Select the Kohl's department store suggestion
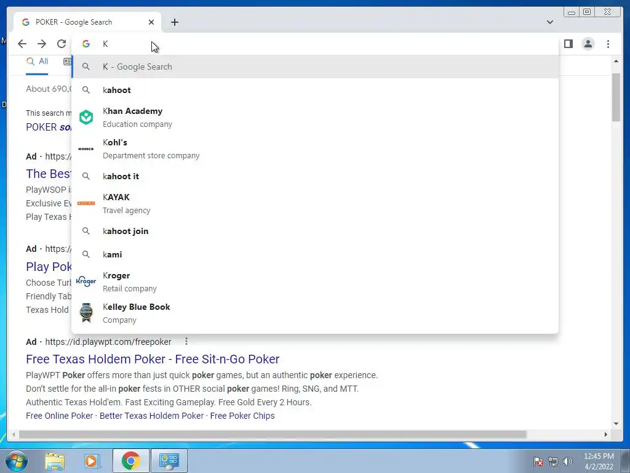630x473 pixels. (x=314, y=148)
